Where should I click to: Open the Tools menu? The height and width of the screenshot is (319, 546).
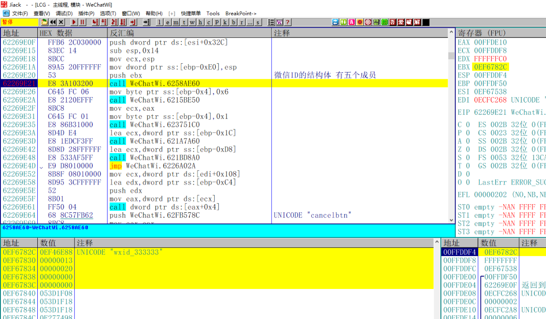pyautogui.click(x=213, y=13)
